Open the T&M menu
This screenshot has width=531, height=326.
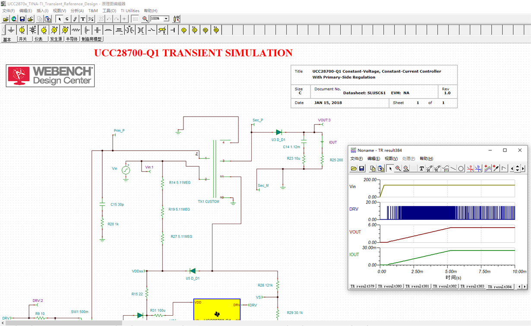(x=93, y=11)
